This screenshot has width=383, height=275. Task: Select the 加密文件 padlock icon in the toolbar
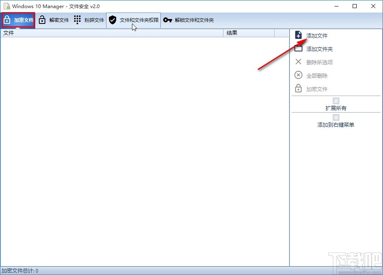pyautogui.click(x=7, y=19)
